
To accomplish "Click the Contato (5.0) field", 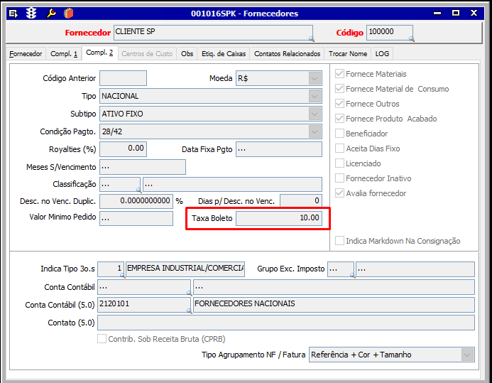I will 286,323.
